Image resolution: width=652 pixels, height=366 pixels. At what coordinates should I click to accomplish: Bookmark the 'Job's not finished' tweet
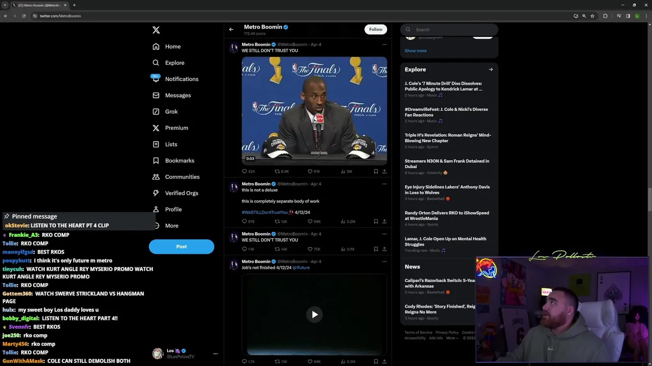376,361
